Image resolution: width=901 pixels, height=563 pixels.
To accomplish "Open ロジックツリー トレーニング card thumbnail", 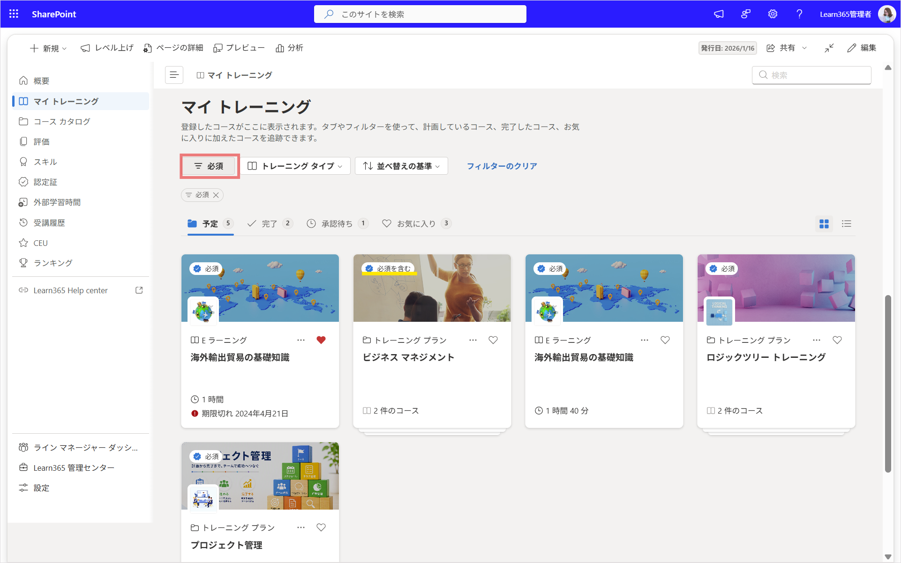I will point(776,288).
